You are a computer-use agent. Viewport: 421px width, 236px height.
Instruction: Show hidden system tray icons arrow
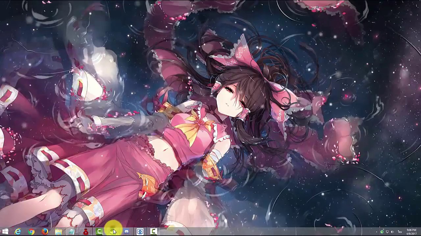click(x=377, y=232)
